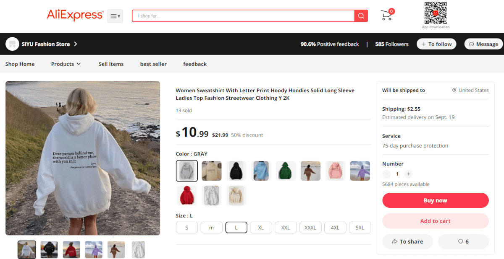
Task: Focus the 'I shop for...' search field
Action: (x=243, y=16)
